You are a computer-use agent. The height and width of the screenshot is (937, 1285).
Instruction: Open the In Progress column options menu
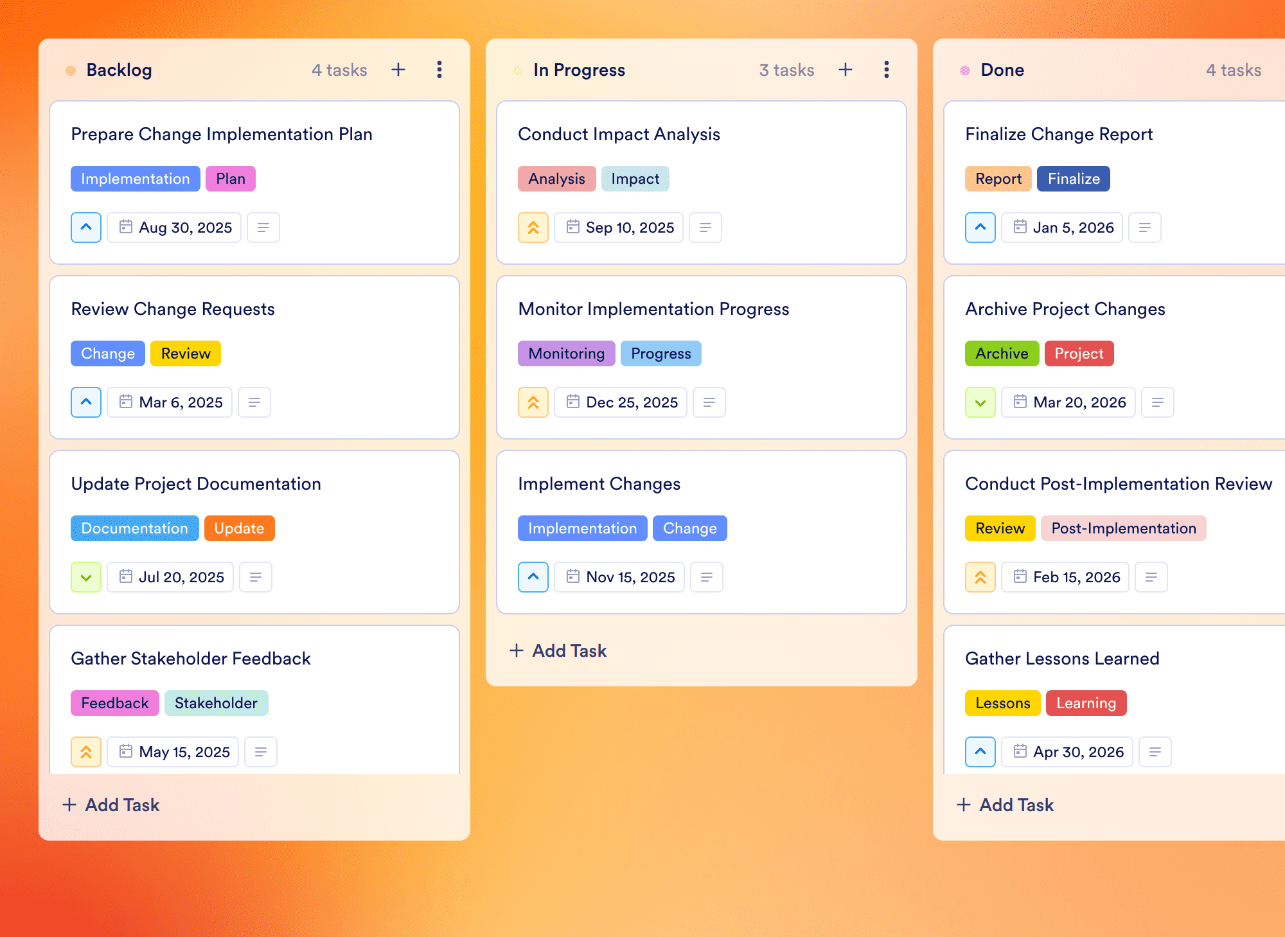point(887,69)
